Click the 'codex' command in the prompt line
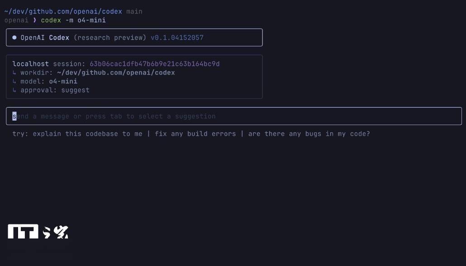Image resolution: width=466 pixels, height=266 pixels. [x=51, y=20]
